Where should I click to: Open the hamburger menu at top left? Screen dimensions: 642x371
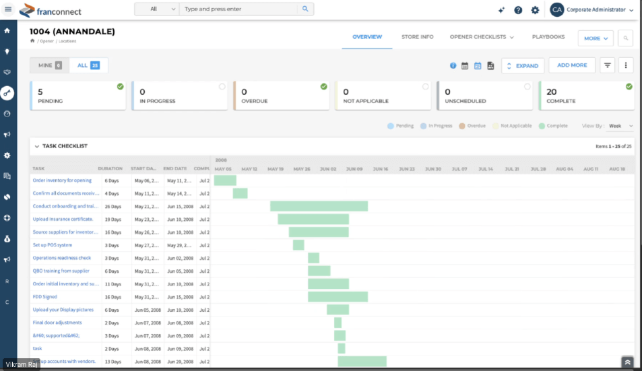coord(8,9)
